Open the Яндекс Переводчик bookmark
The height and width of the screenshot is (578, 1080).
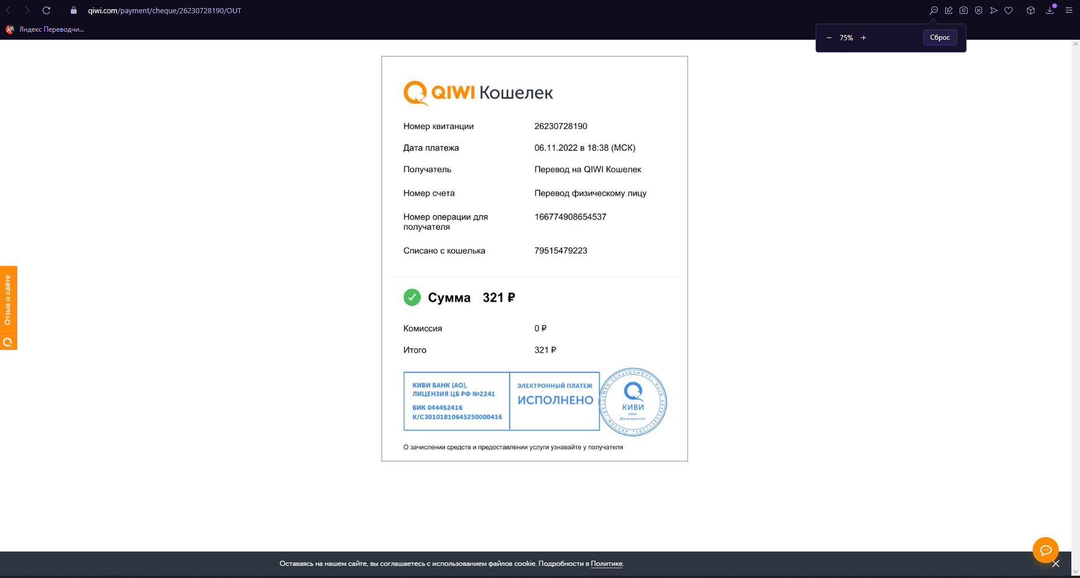(x=45, y=29)
